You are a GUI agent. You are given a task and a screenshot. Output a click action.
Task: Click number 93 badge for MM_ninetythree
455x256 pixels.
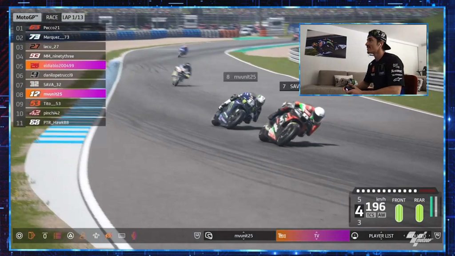(35, 56)
